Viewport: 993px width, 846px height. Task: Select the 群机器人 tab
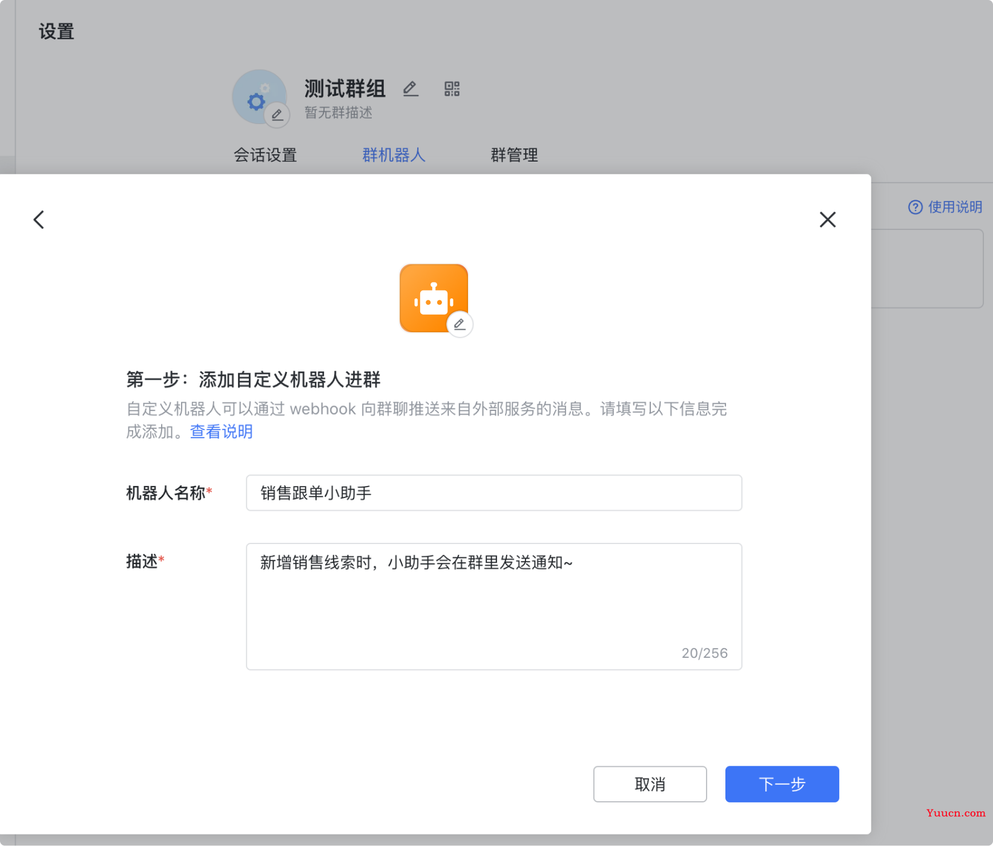394,155
